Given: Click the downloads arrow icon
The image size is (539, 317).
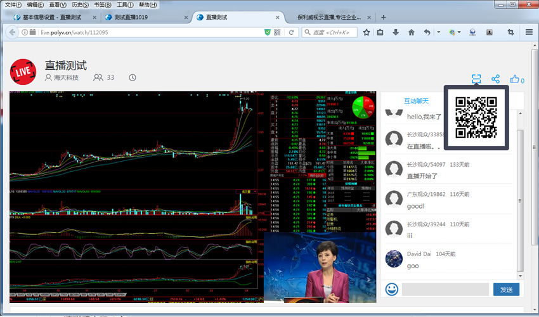Looking at the screenshot, I should [396, 32].
